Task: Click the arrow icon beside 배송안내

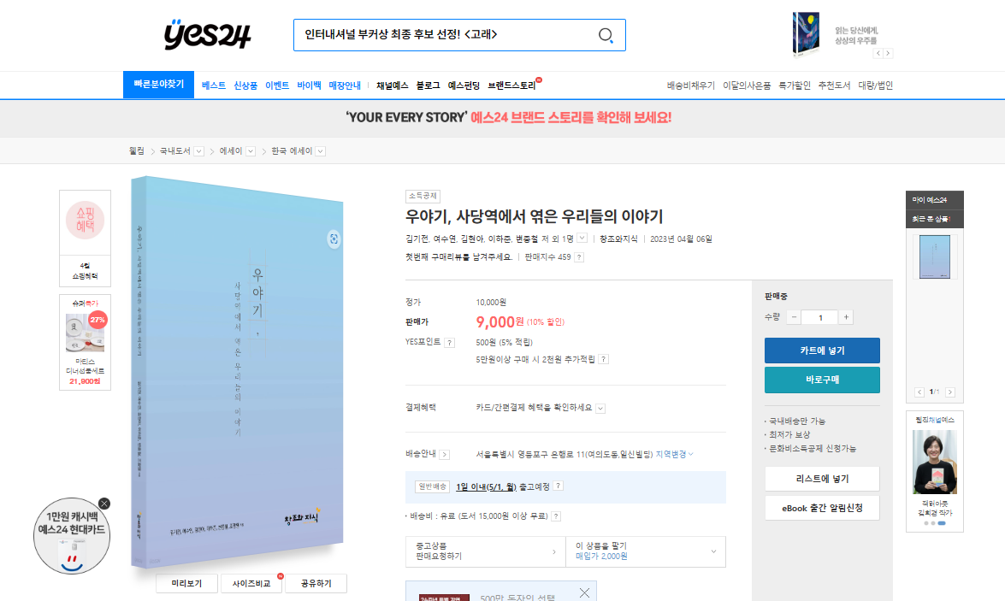Action: click(444, 455)
